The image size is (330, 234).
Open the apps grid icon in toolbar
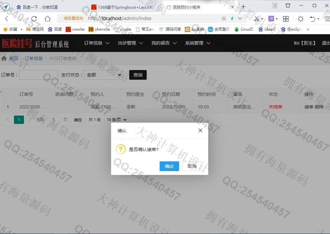(286, 19)
